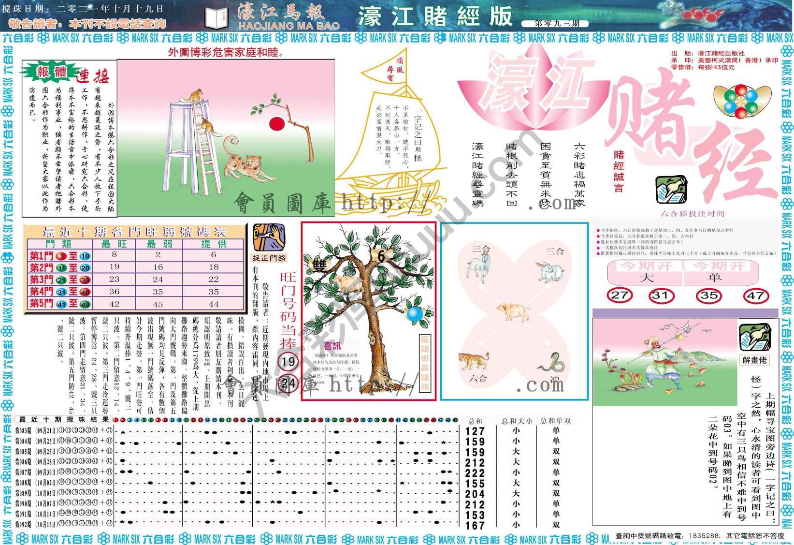The width and height of the screenshot is (794, 545).
Task: Click the 最旺 column header
Action: (x=114, y=244)
